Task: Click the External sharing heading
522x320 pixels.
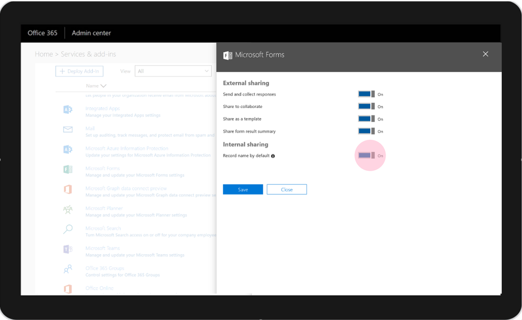Action: [x=246, y=83]
